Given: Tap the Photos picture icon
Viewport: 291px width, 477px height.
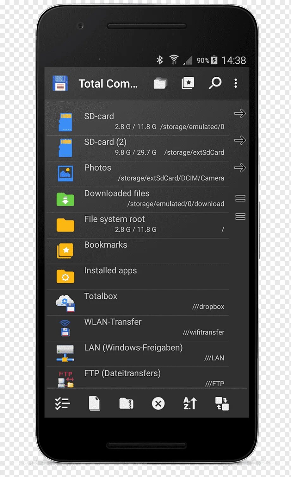Looking at the screenshot, I should click(x=65, y=173).
